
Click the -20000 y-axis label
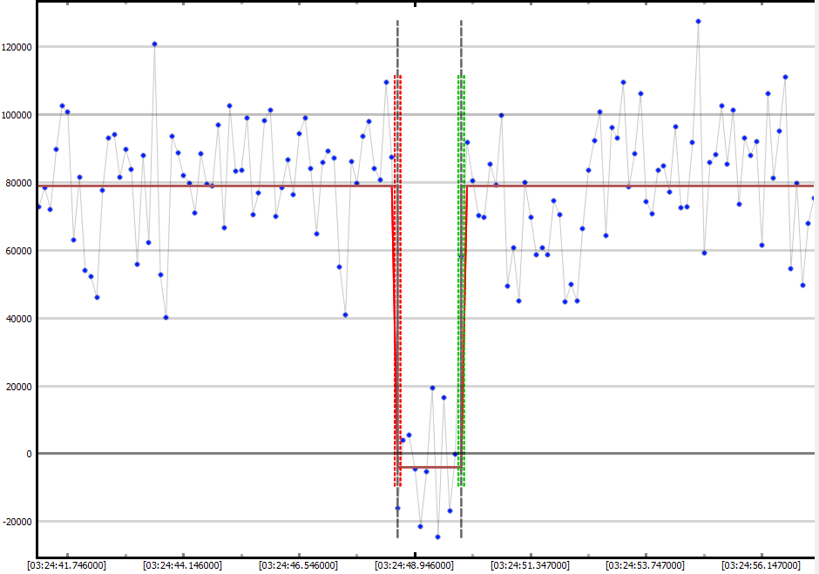[x=17, y=522]
